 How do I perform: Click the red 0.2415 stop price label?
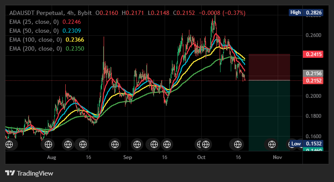point(313,54)
